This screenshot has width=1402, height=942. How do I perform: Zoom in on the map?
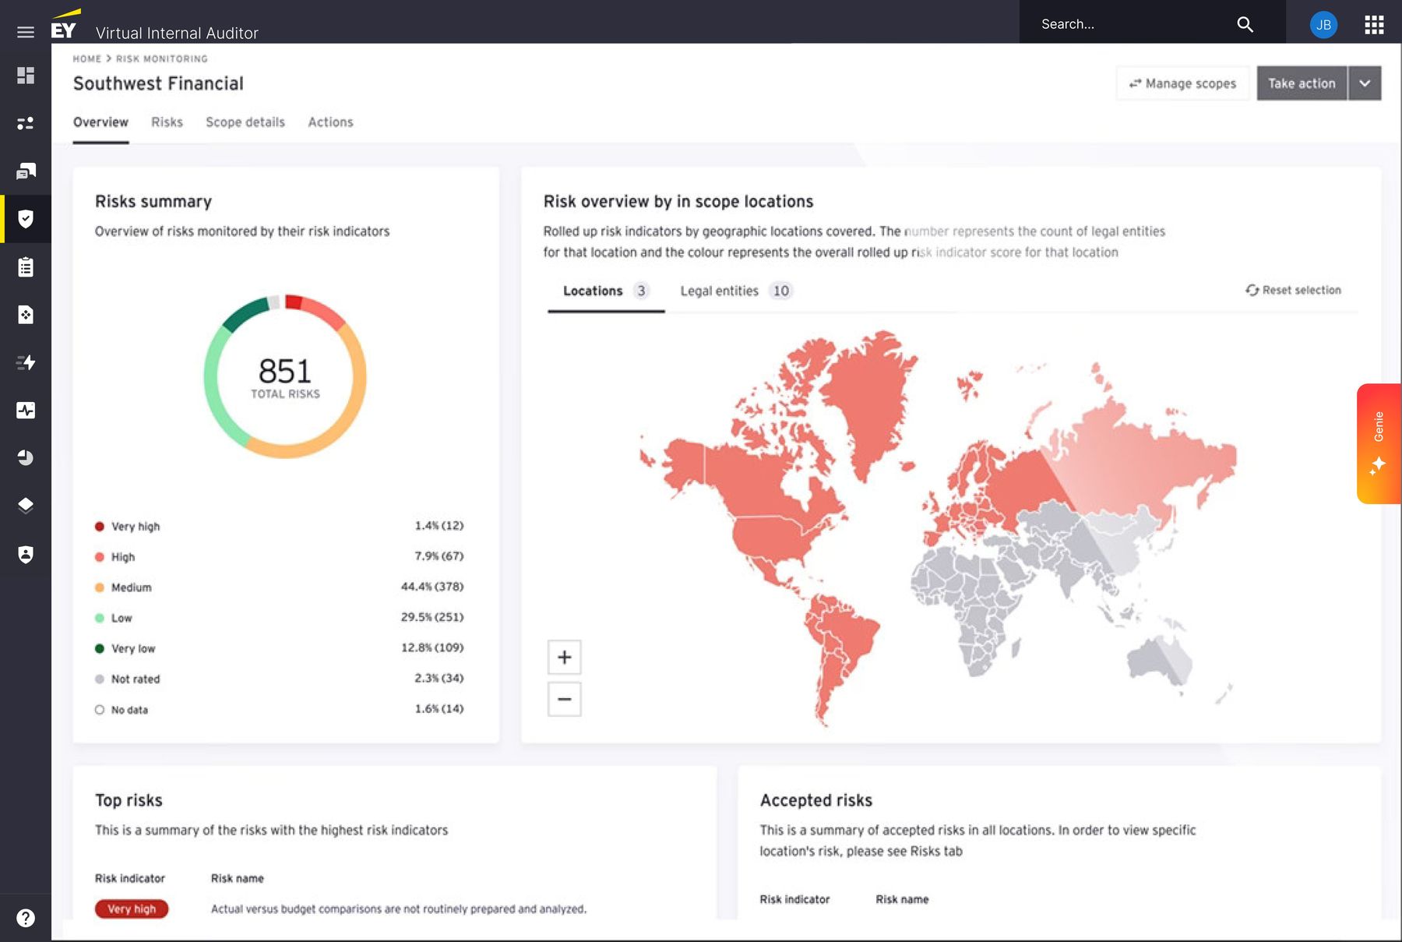[x=565, y=658]
